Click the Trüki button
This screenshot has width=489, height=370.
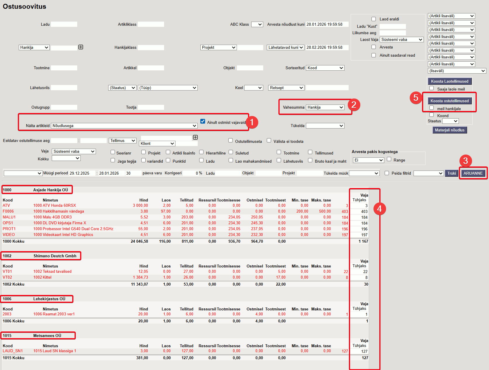(452, 173)
